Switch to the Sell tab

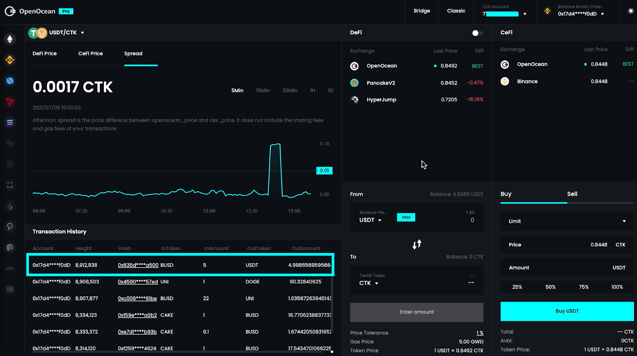(572, 194)
